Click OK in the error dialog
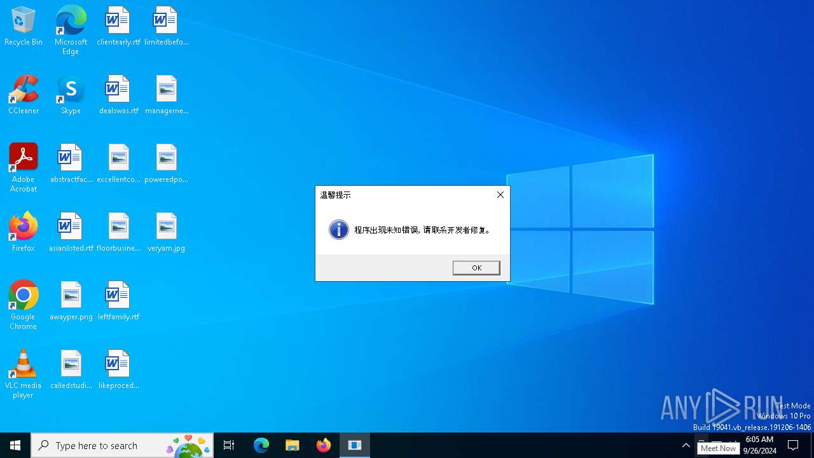814x458 pixels. tap(476, 268)
